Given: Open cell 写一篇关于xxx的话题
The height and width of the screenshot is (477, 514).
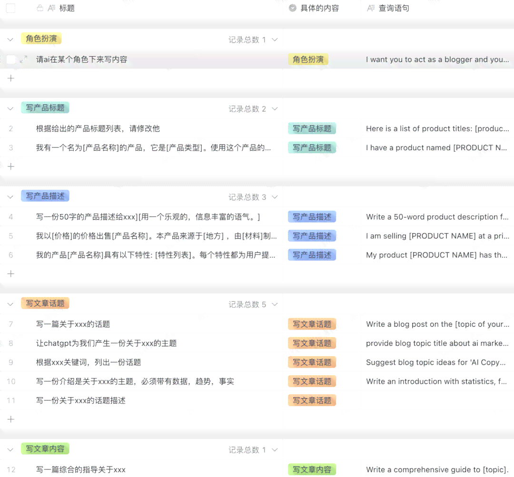Looking at the screenshot, I should (73, 324).
